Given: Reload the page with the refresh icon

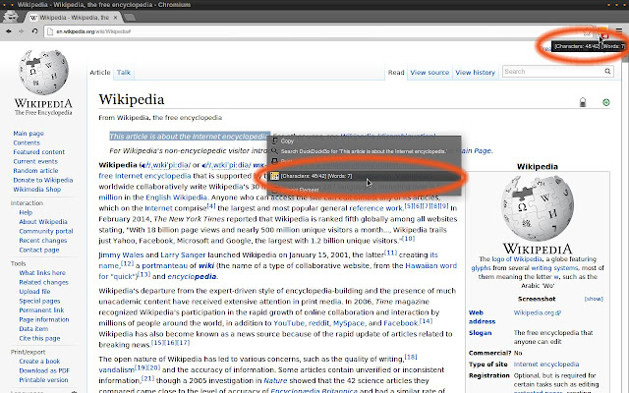Looking at the screenshot, I should [35, 31].
